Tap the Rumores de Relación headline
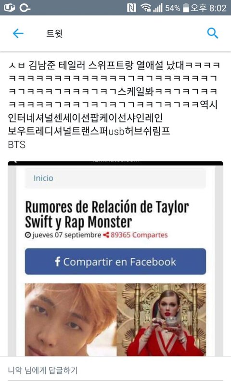 point(107,214)
